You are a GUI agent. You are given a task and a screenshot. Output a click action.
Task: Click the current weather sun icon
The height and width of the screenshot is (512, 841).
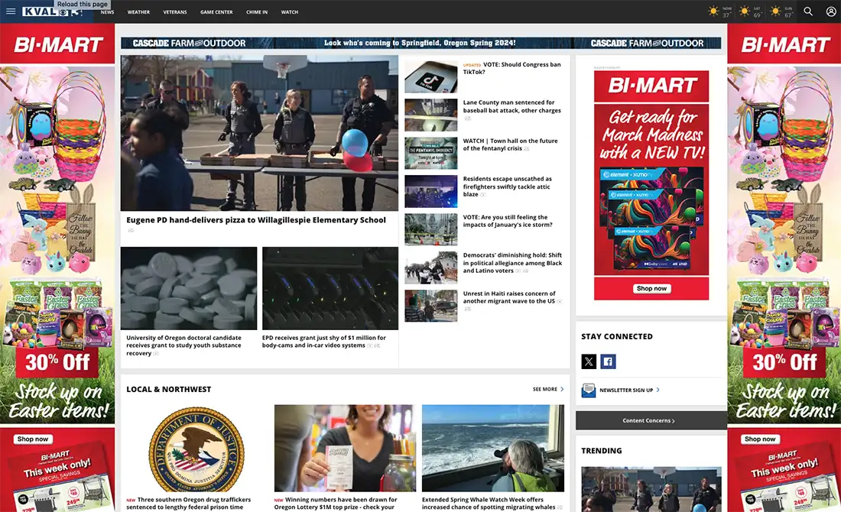(713, 11)
